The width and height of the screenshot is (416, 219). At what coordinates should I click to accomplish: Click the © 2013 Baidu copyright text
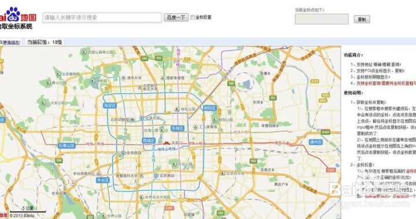[x=22, y=216]
